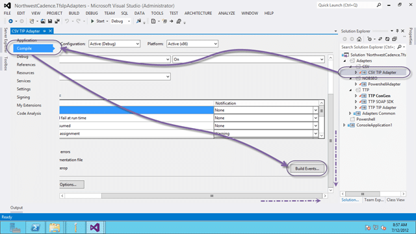Screen dimensions: 416x234
Task: Open the Server Explorer side tab
Action: pyautogui.click(x=6, y=40)
